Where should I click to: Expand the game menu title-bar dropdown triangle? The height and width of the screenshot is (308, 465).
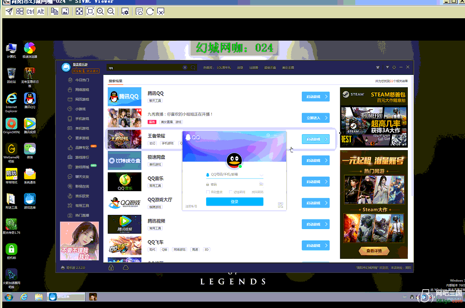point(387,68)
